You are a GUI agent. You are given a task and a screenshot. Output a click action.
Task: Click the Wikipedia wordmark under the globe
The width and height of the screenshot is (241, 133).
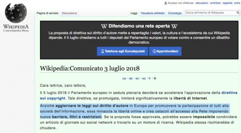tap(16, 27)
